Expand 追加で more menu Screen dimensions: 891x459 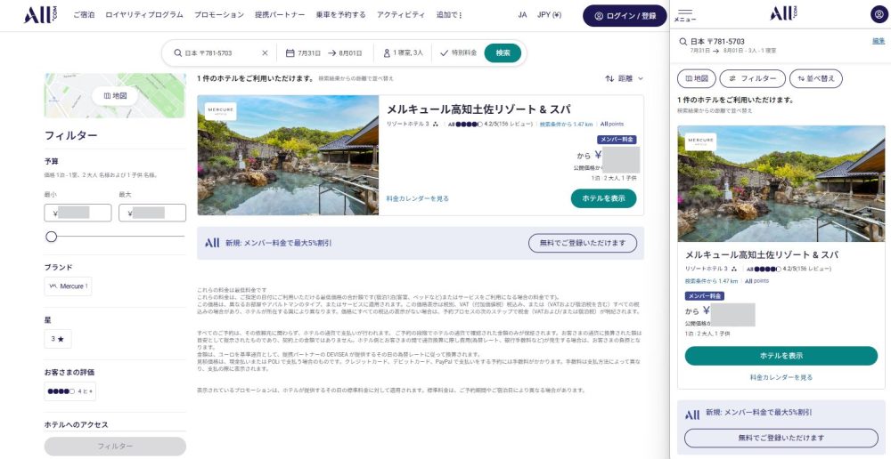tap(449, 15)
